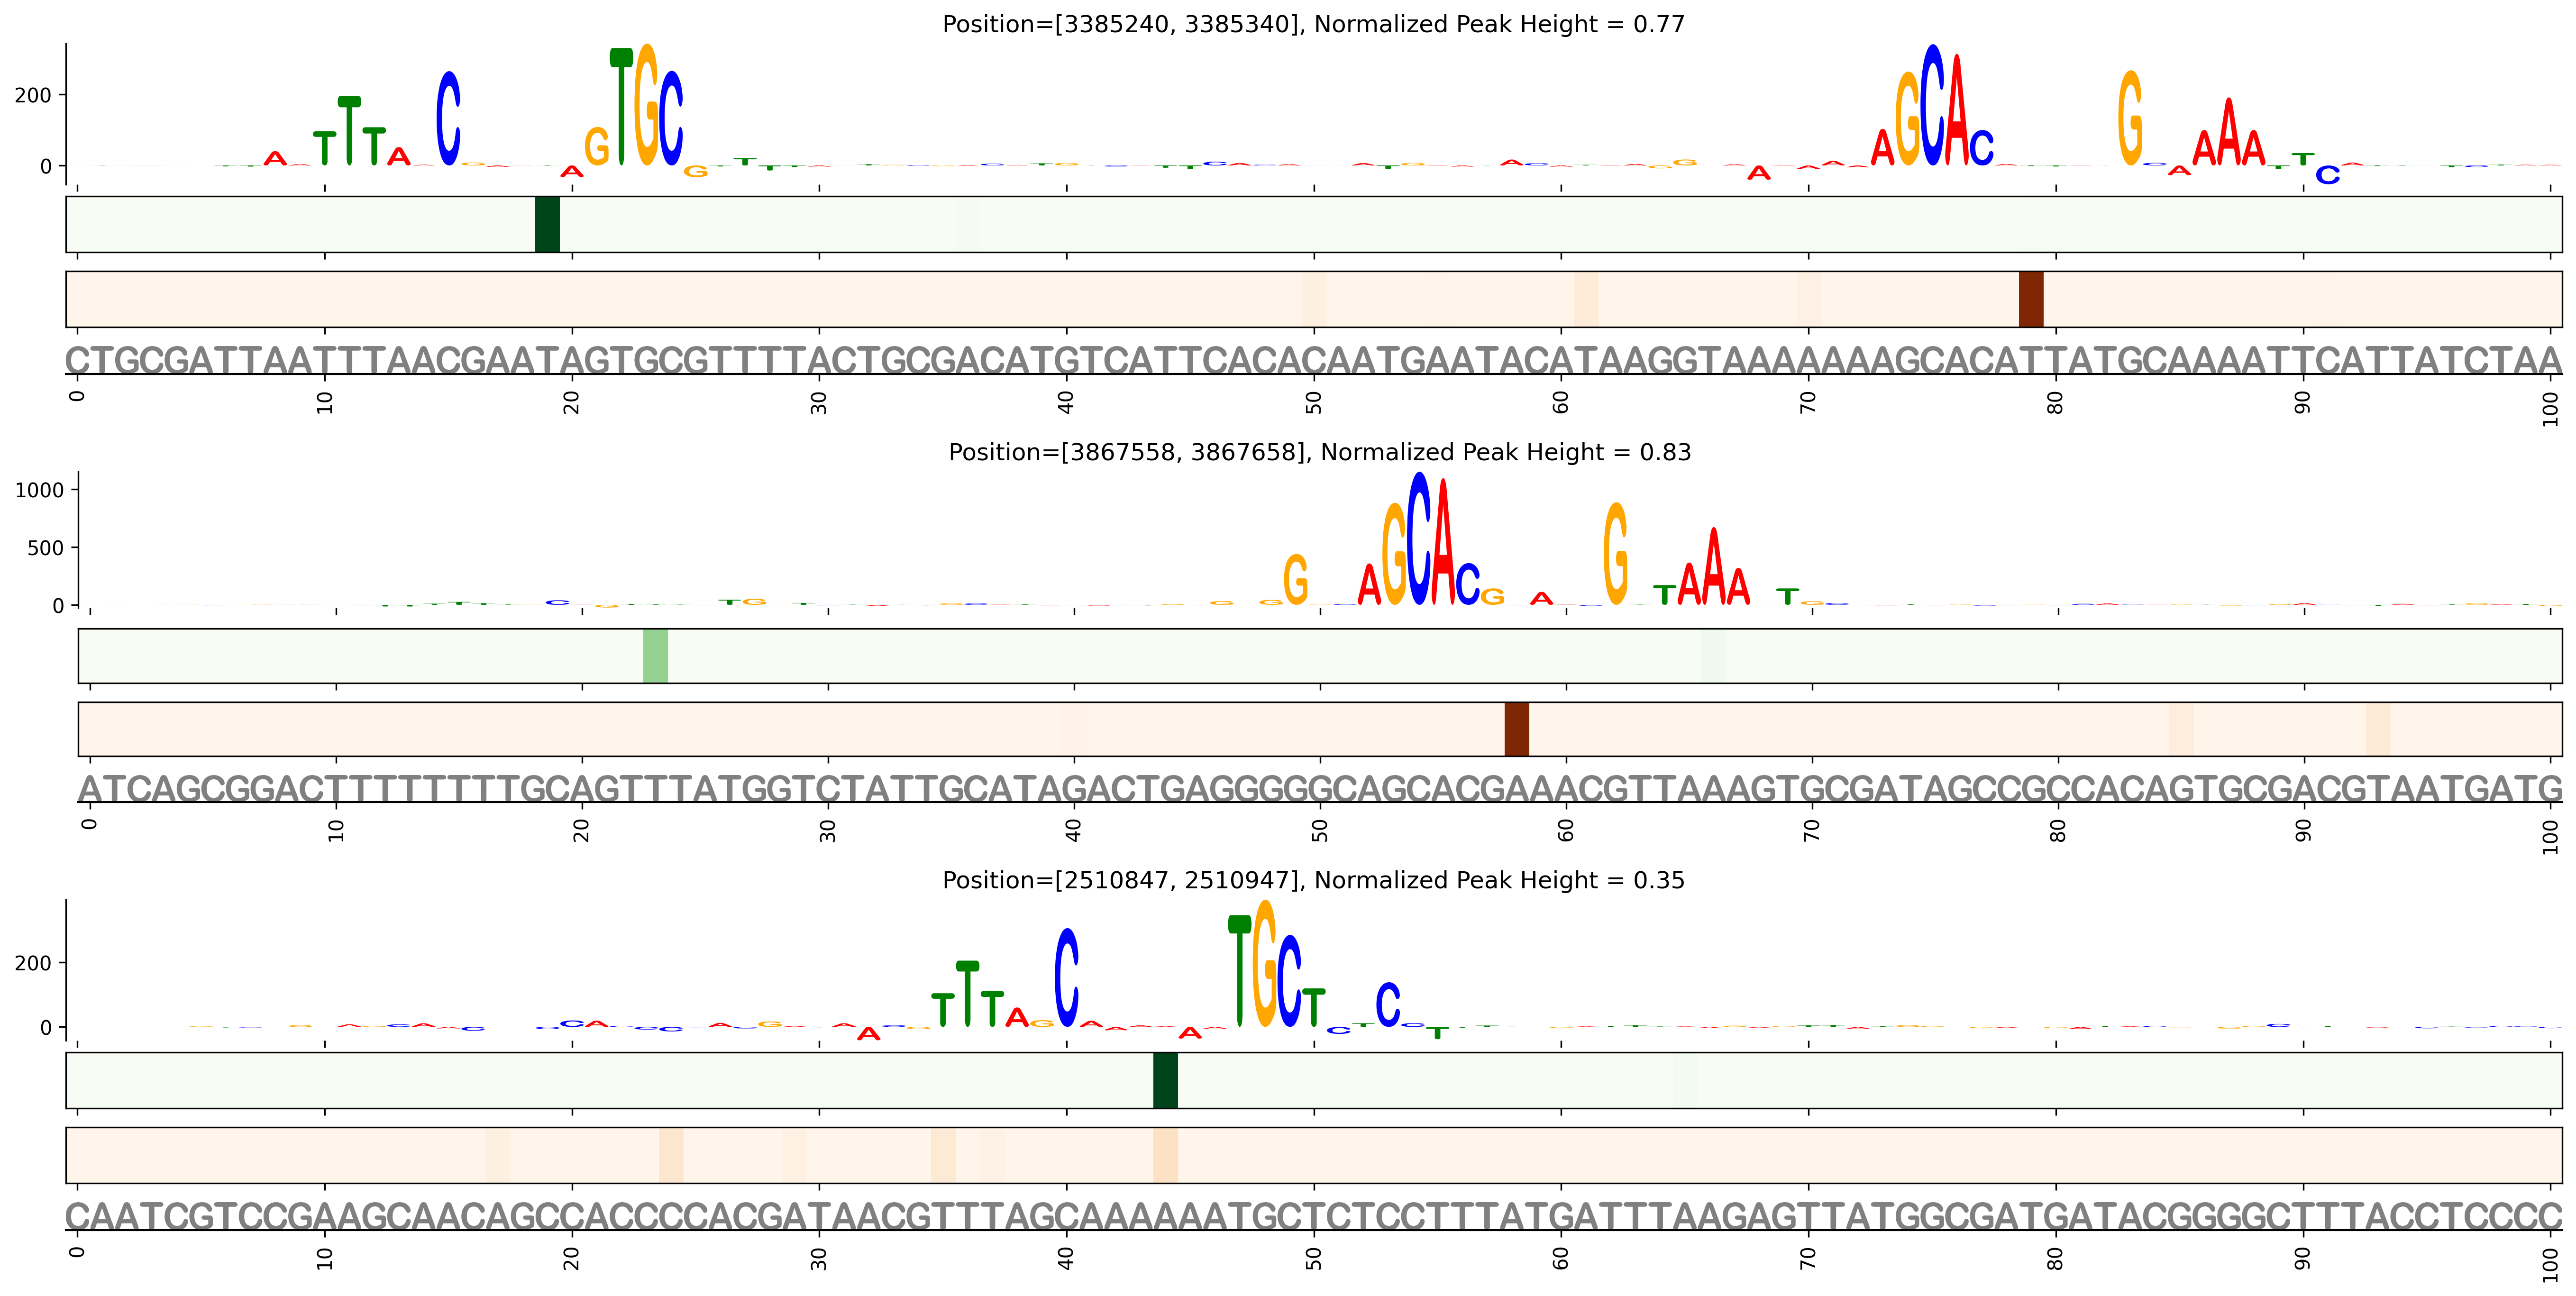Select the dark green heatmap cell in the top panel
Viewport: 2576px width, 1296px height.
[x=547, y=224]
